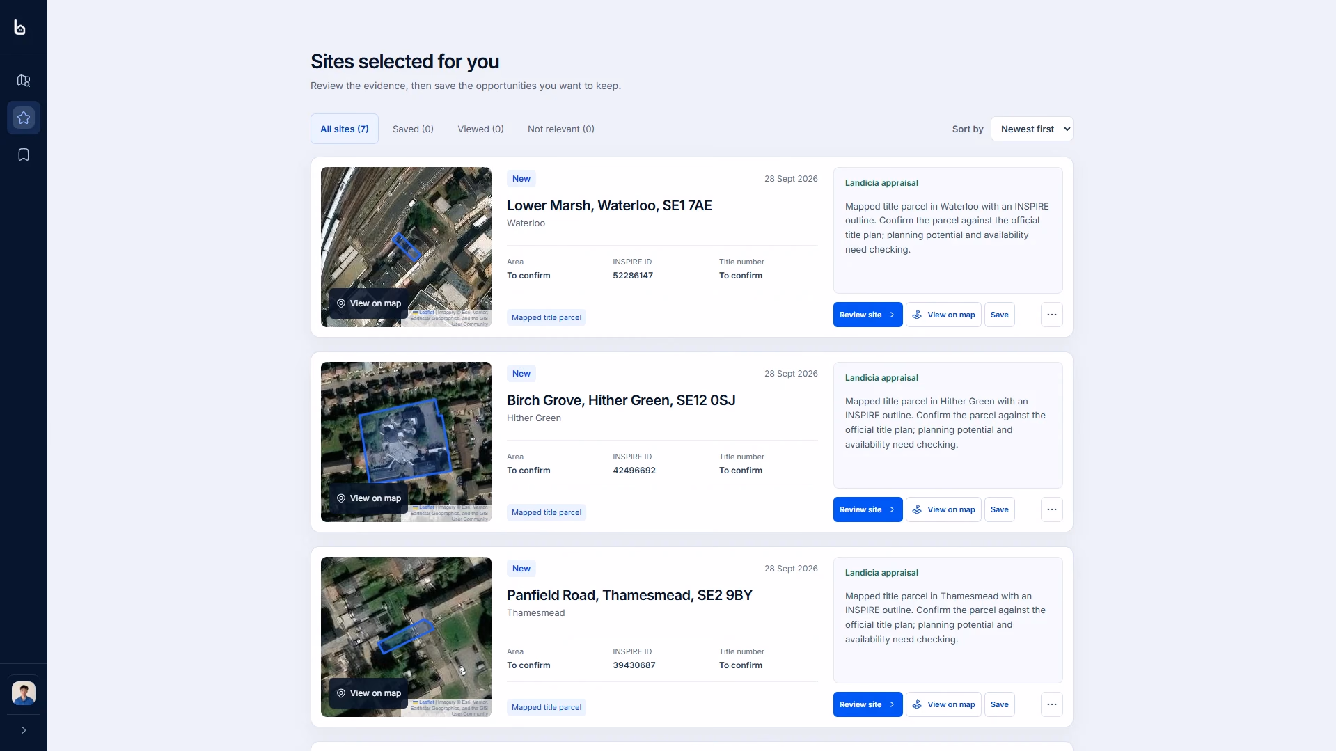This screenshot has height=751, width=1336.
Task: Click INSPIRE ID 42496692
Action: click(x=634, y=471)
